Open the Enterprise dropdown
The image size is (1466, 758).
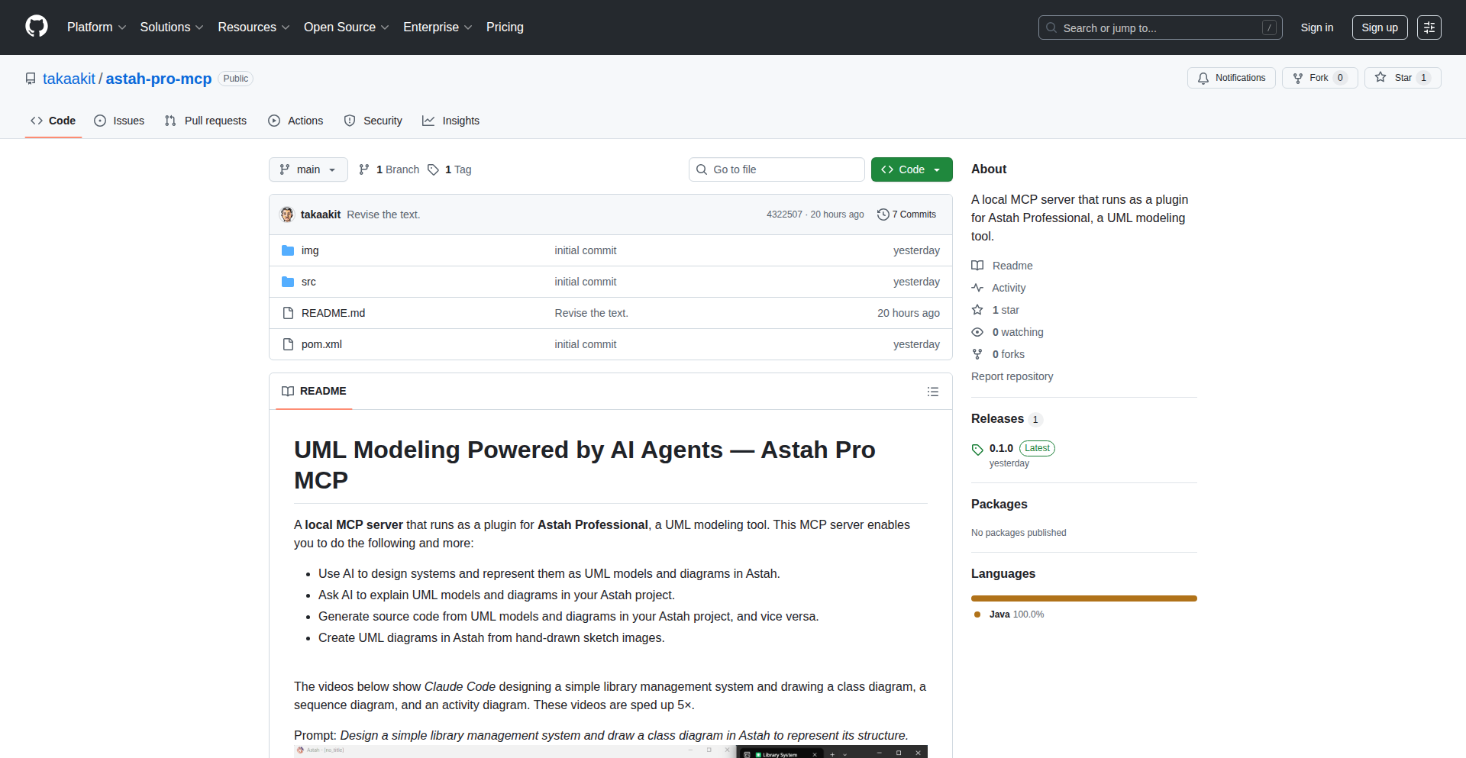pyautogui.click(x=438, y=27)
